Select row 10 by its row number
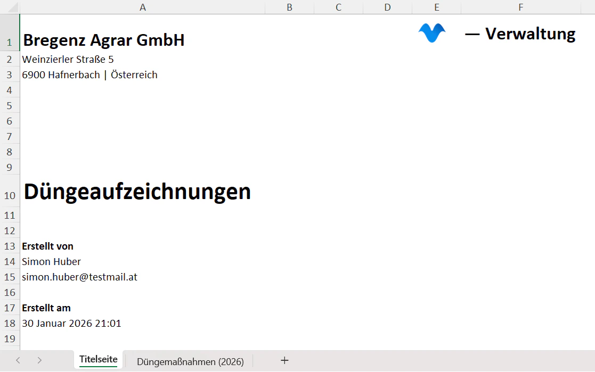 coord(9,194)
